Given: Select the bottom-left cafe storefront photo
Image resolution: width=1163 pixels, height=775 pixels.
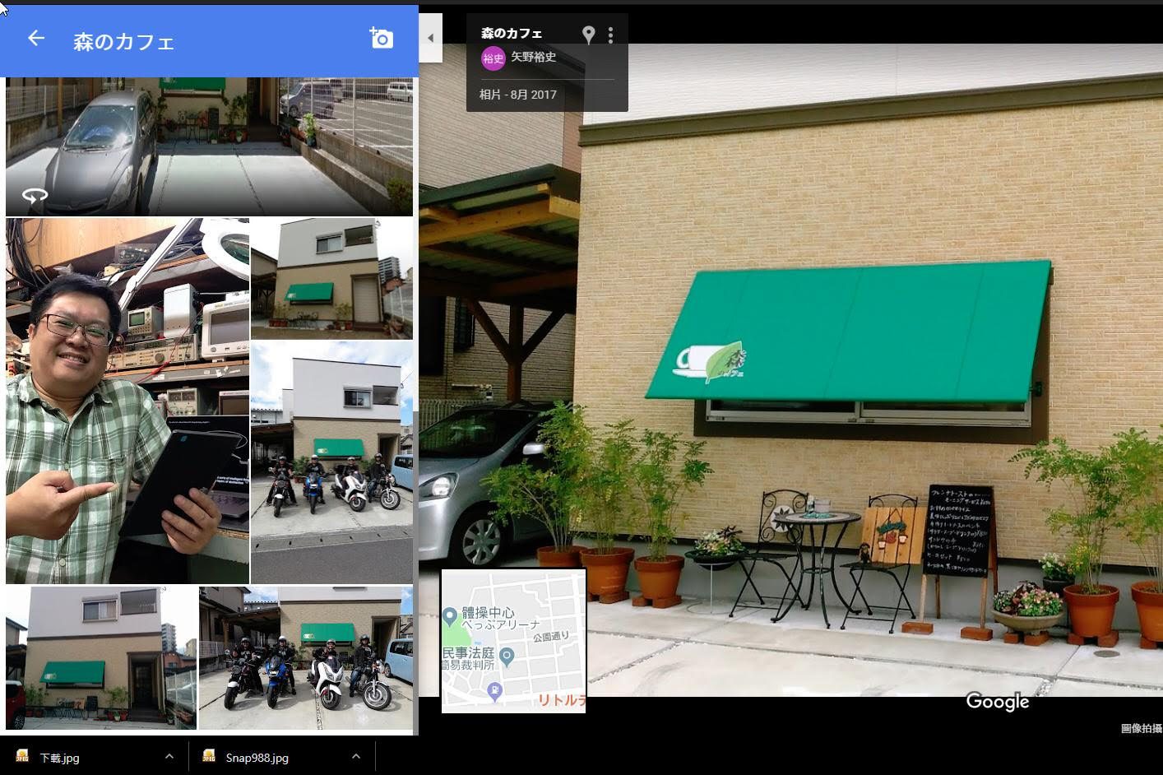Looking at the screenshot, I should [101, 657].
